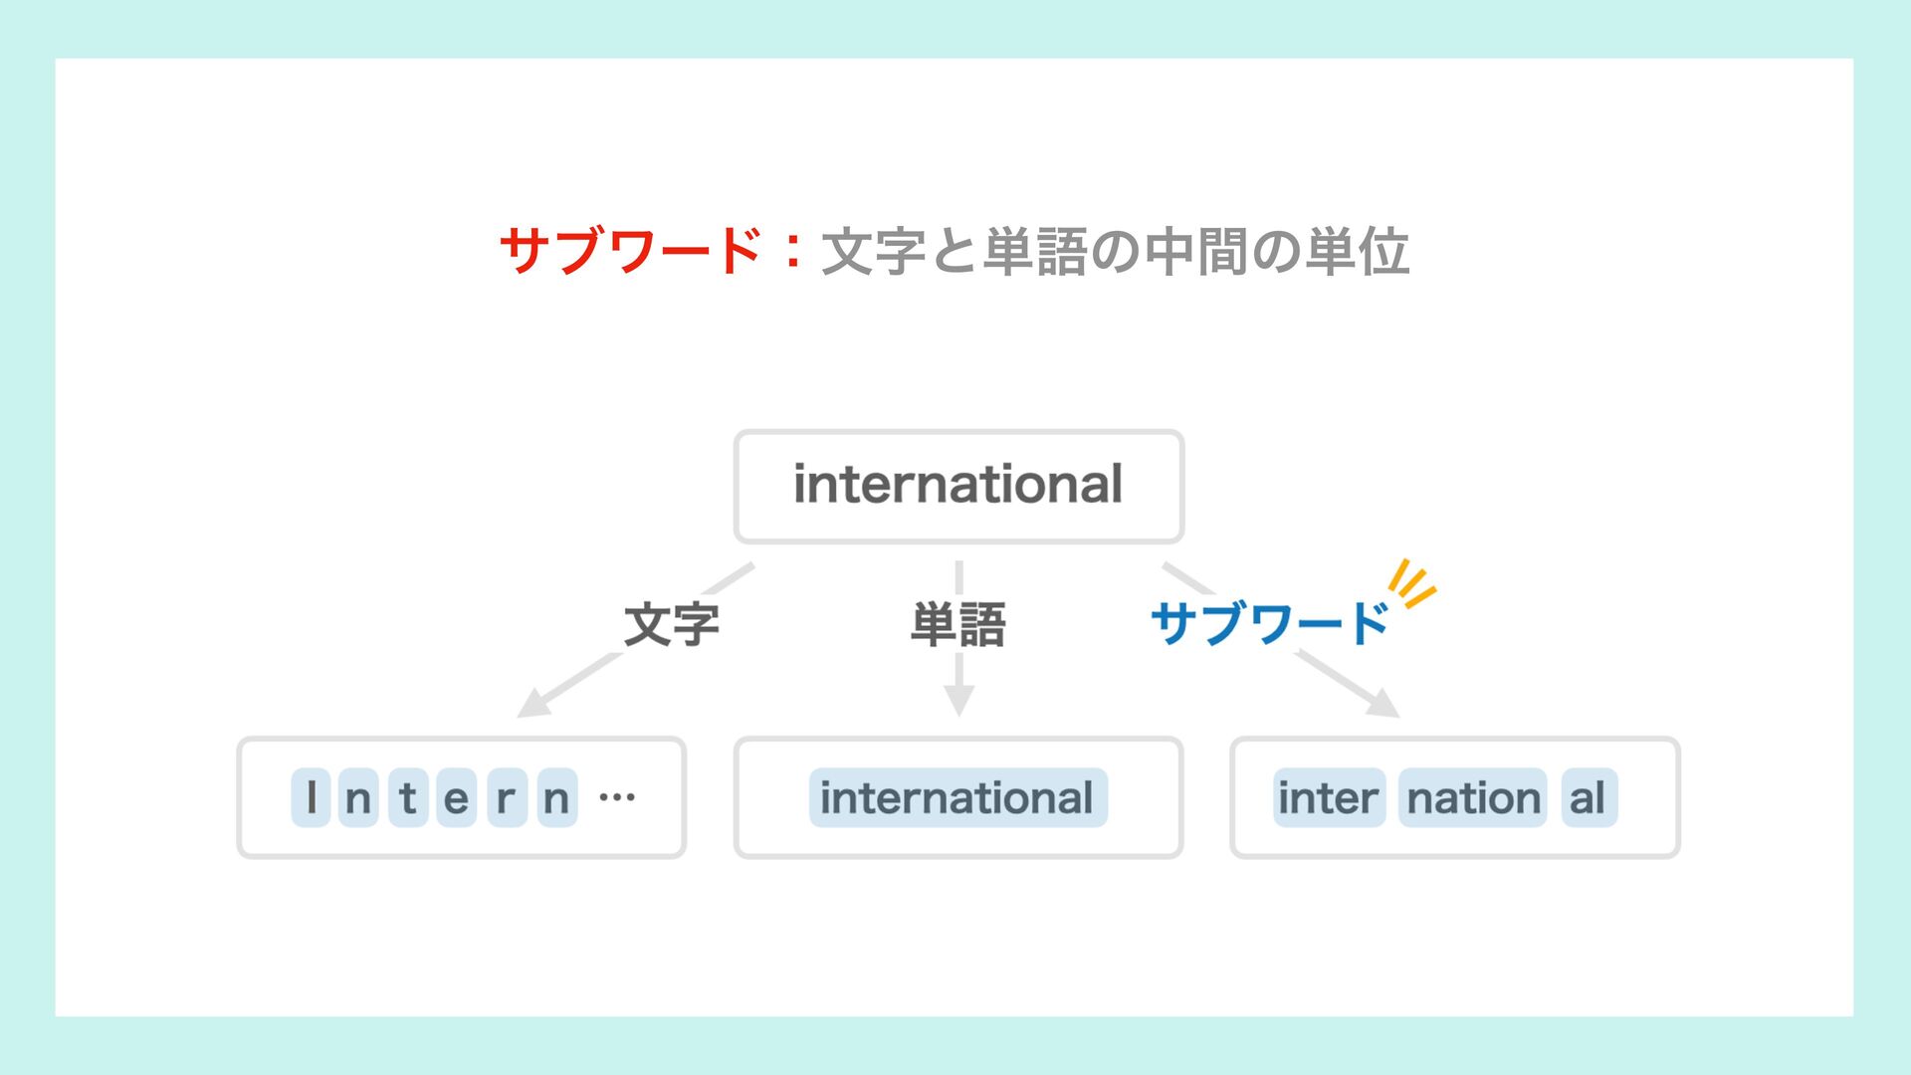
Task: Click the arrowhead pointing to word box
Action: tap(958, 701)
